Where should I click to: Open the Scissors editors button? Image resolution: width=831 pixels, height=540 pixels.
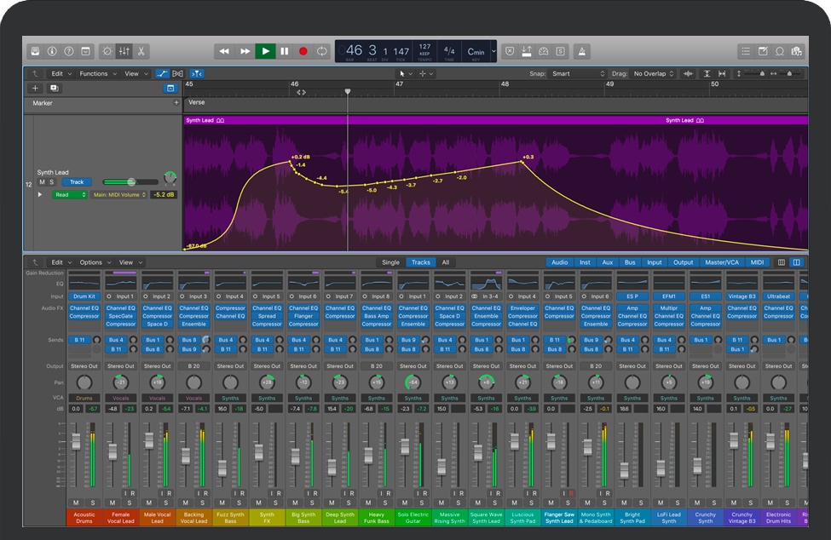click(x=141, y=51)
